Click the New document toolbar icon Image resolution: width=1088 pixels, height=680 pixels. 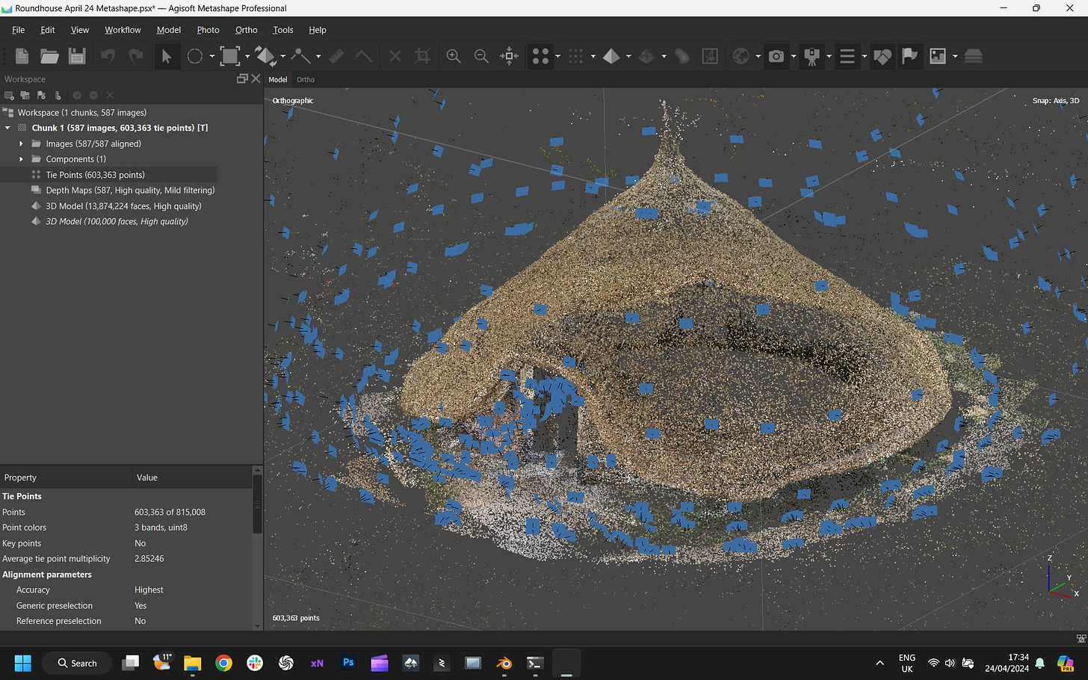coord(22,56)
